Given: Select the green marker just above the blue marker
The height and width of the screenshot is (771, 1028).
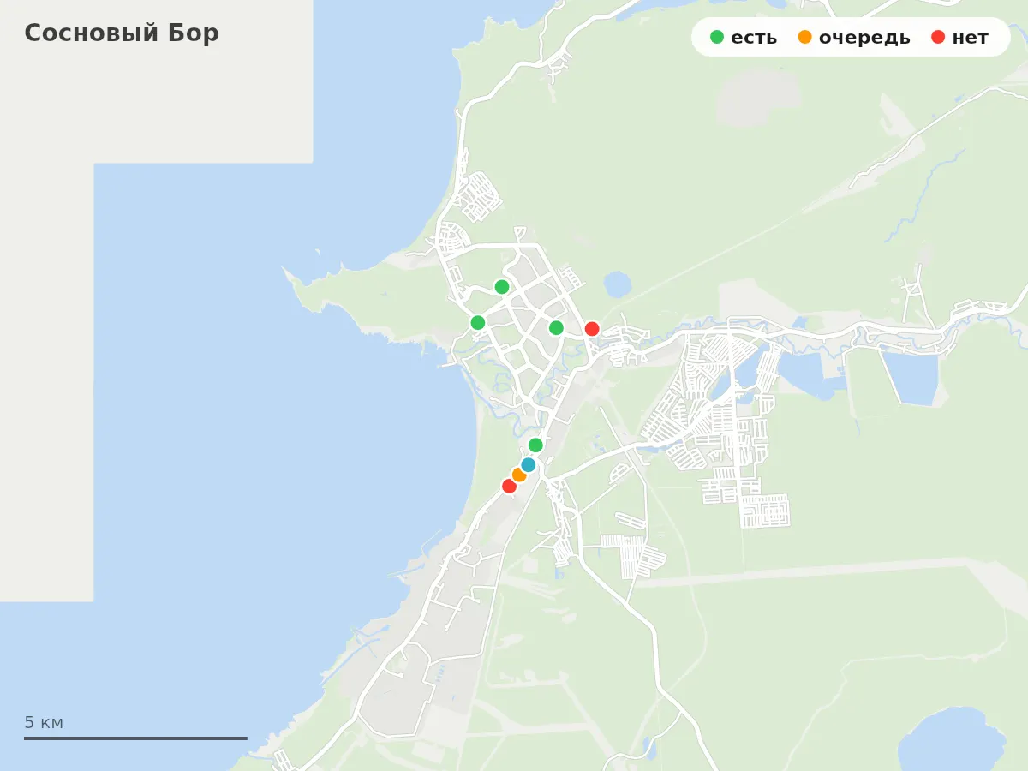Looking at the screenshot, I should (535, 445).
